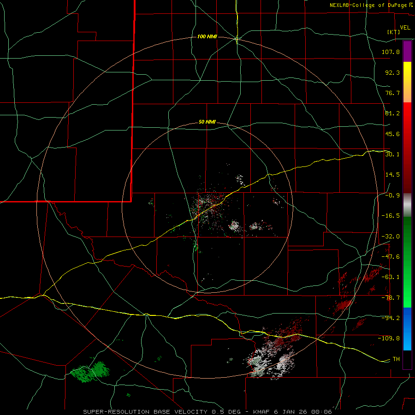The width and height of the screenshot is (415, 415).
Task: Click the -0.9 velocity scale value
Action: (392, 196)
